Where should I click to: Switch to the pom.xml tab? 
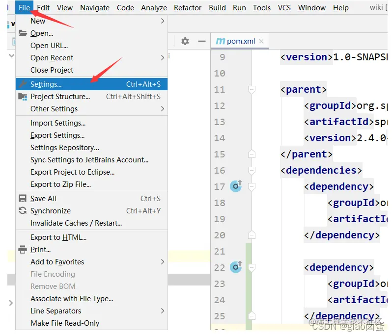point(240,41)
